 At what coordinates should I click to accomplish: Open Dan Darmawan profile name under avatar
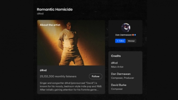123,35
